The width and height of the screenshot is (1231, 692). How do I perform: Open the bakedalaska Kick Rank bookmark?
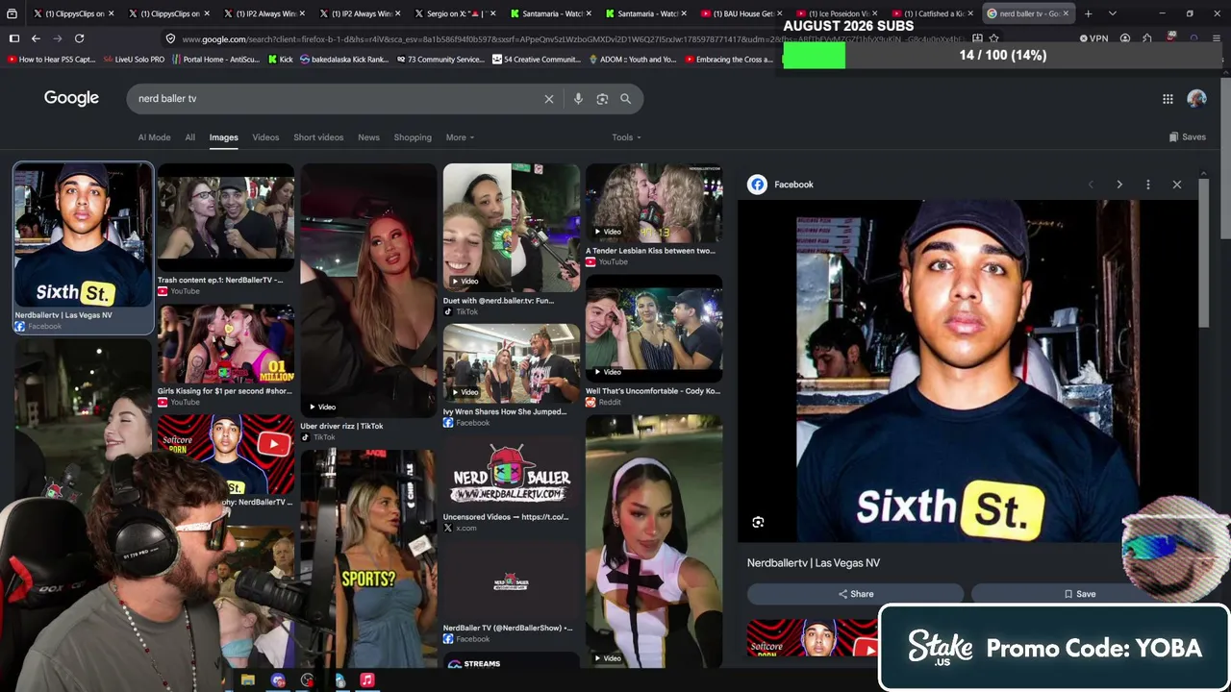(343, 60)
